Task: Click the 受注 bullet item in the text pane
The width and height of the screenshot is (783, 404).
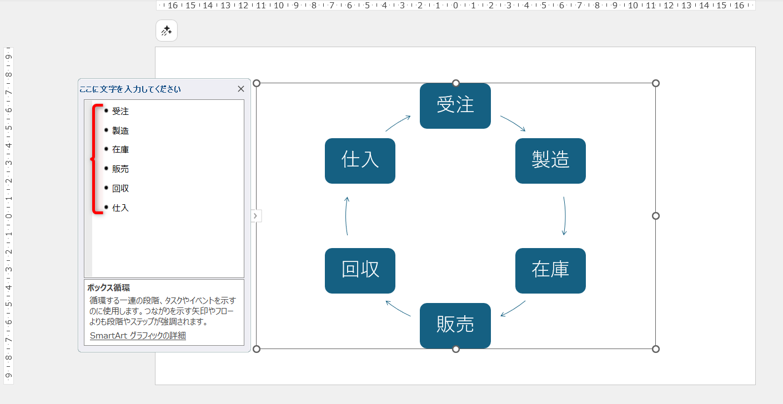Action: pos(121,111)
